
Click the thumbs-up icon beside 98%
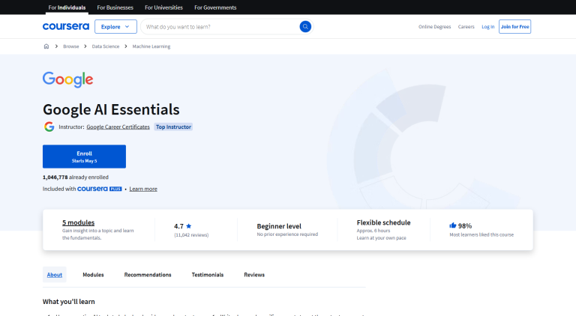click(x=452, y=225)
